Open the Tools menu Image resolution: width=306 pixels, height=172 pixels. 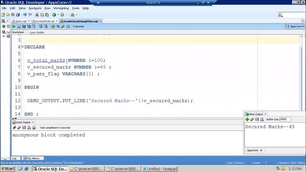pyautogui.click(x=76, y=8)
